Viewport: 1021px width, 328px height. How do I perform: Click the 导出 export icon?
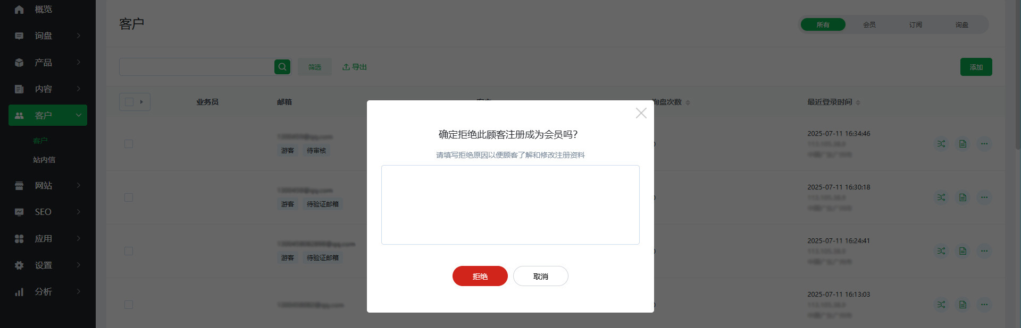[x=346, y=67]
